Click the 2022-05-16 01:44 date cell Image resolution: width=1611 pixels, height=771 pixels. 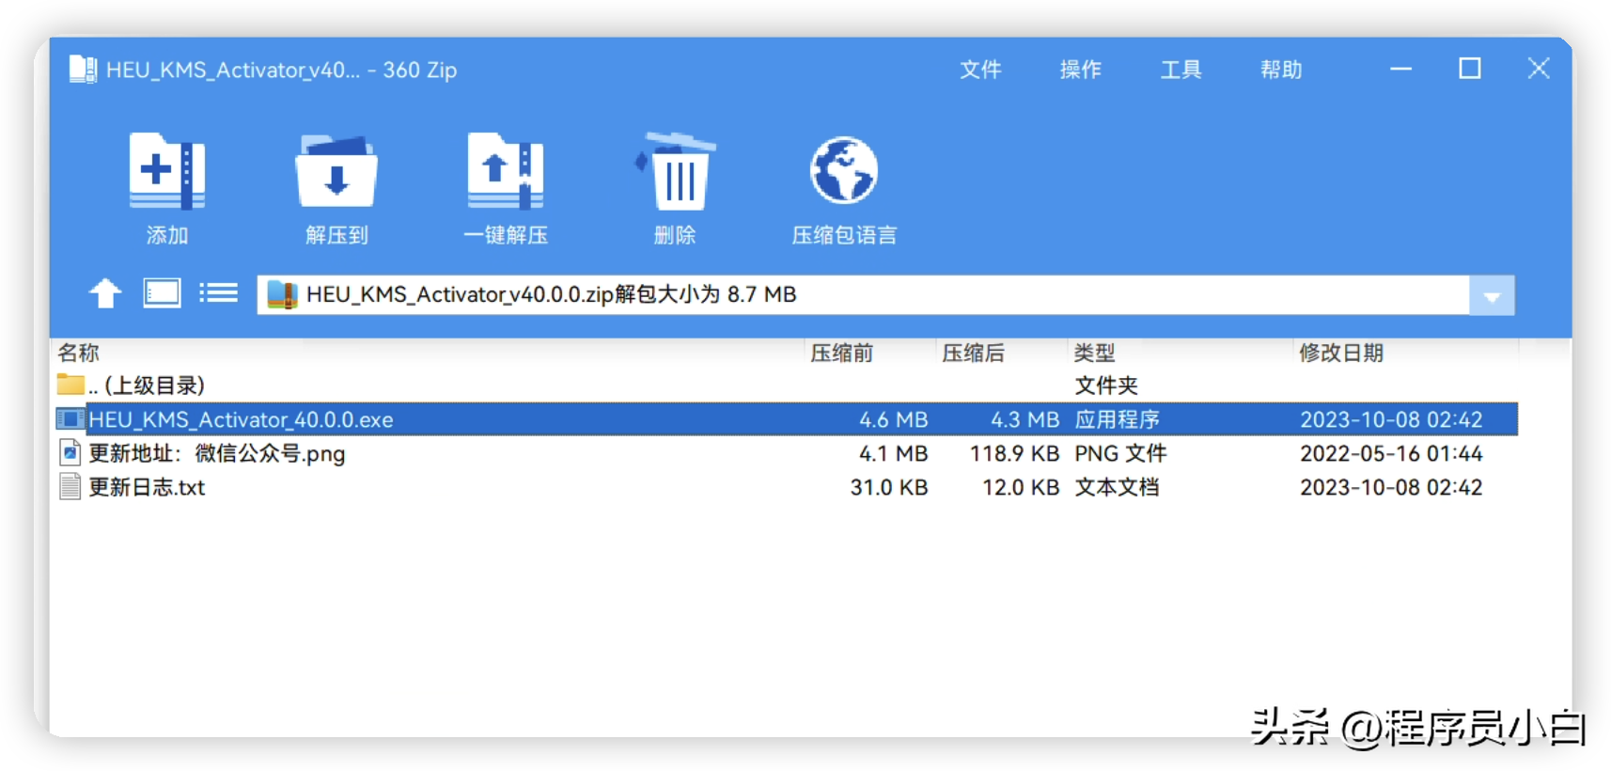click(1391, 453)
